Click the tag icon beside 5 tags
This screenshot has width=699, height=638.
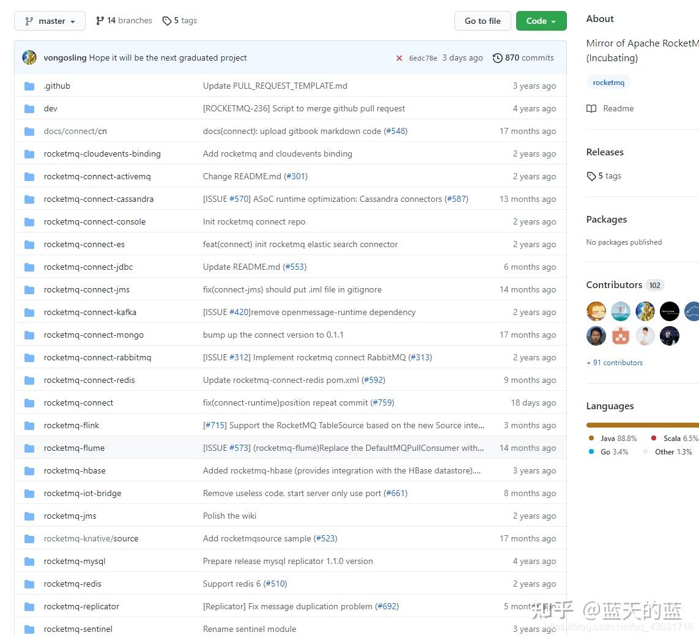[167, 20]
